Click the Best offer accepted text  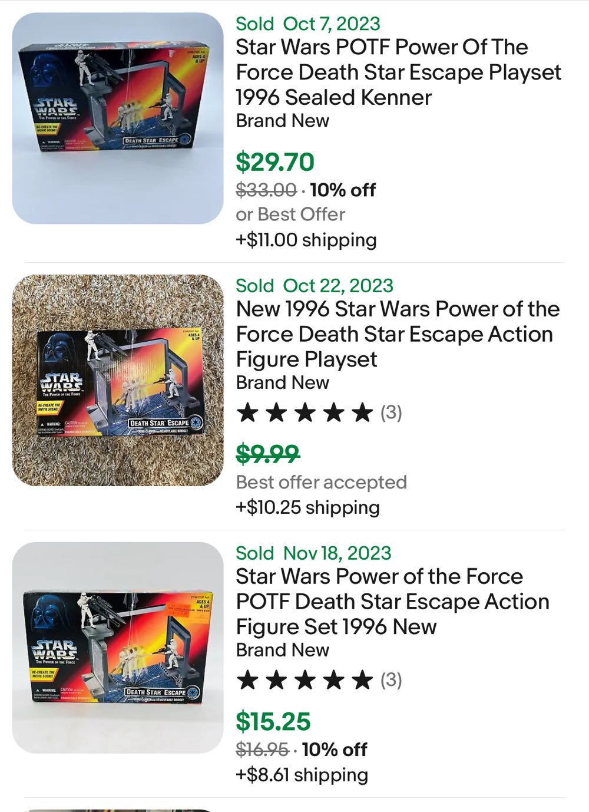321,481
